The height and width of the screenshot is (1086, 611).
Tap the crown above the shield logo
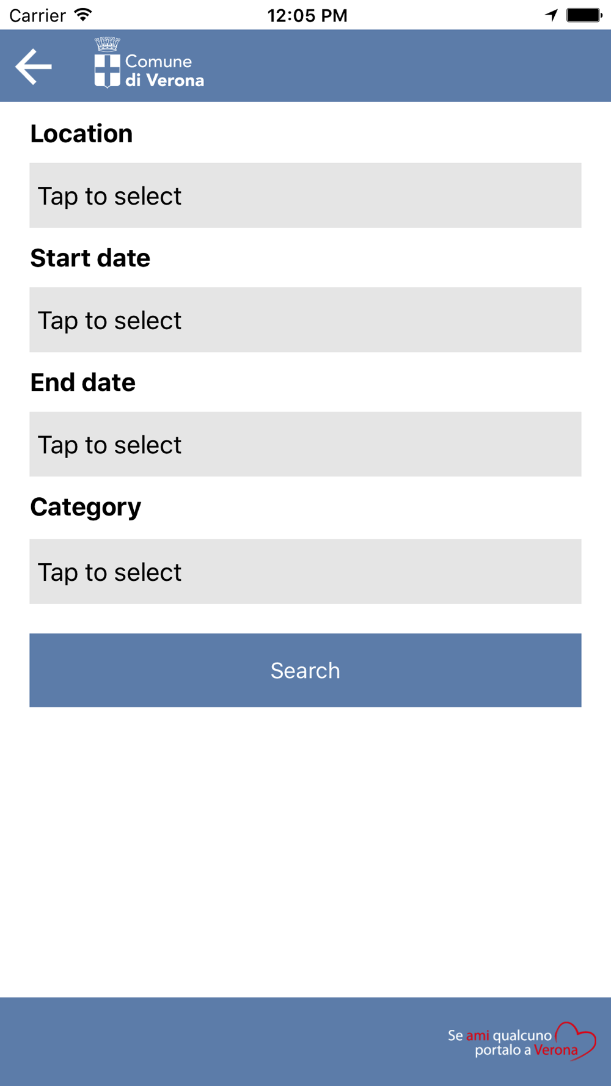(107, 45)
